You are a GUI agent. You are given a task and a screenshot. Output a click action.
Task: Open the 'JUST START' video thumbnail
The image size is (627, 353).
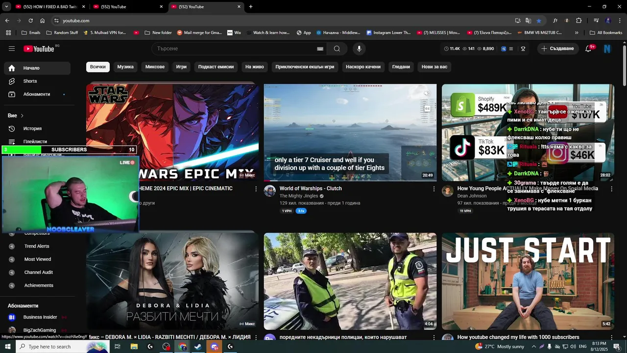pyautogui.click(x=528, y=281)
